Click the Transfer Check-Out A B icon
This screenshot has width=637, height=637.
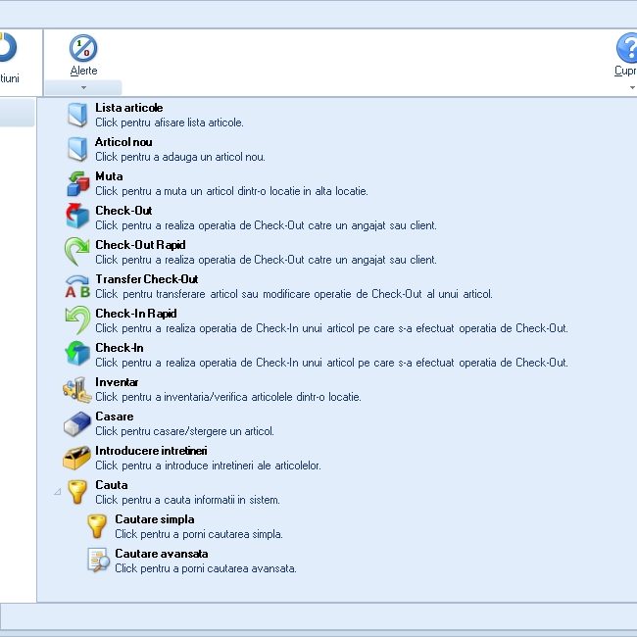(x=77, y=286)
